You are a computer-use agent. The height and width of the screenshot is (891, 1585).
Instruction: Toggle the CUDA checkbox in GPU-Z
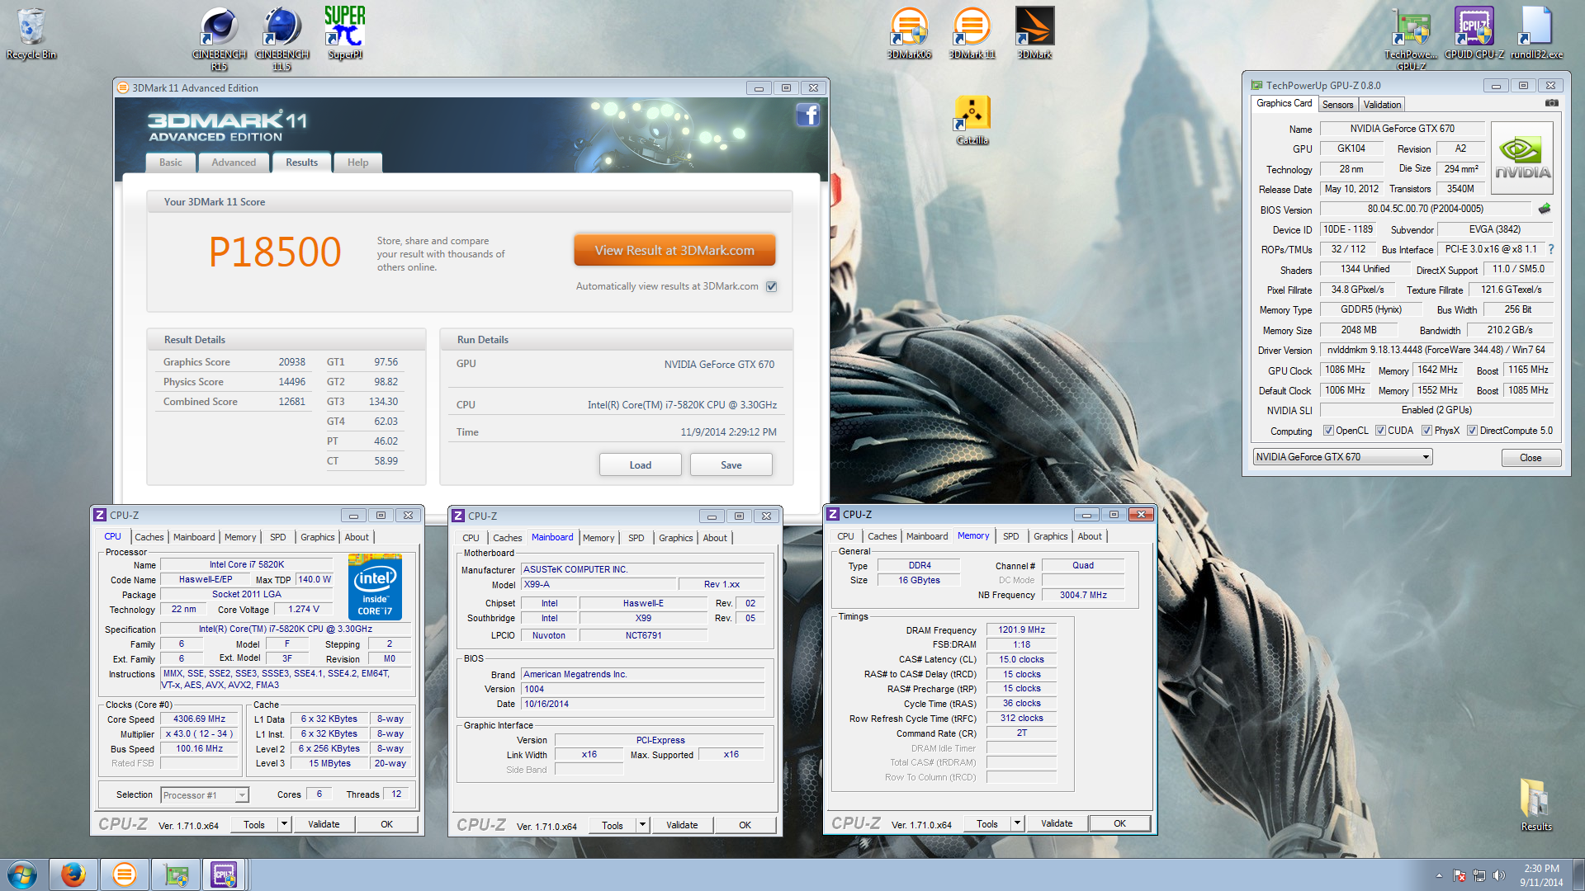coord(1380,431)
